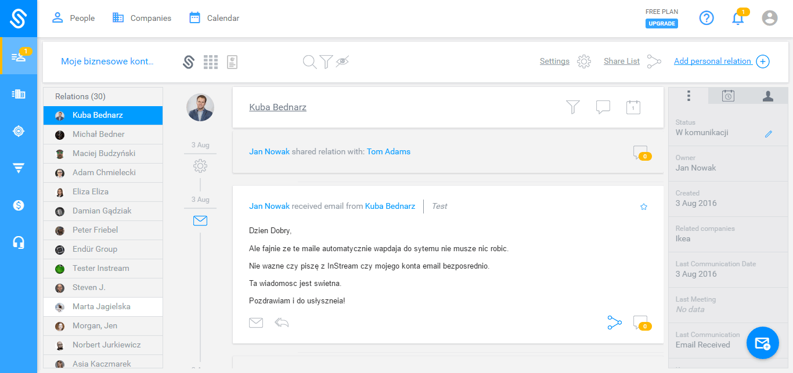Click the plus circle to add relation
Screen dimensions: 793x373
763,61
